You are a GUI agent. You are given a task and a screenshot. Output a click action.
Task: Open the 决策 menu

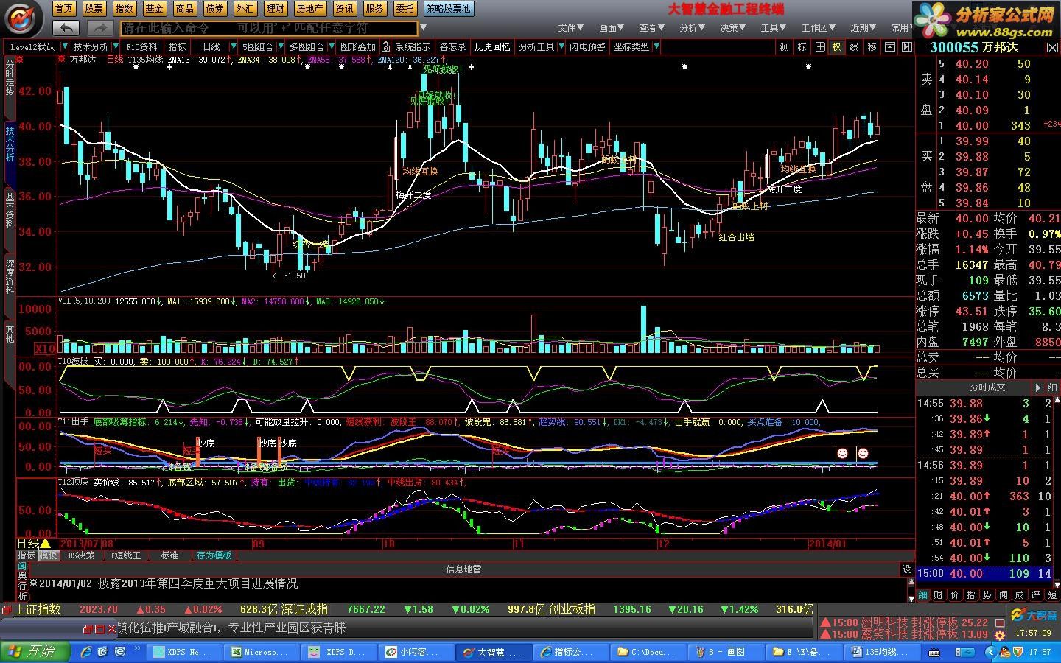732,27
